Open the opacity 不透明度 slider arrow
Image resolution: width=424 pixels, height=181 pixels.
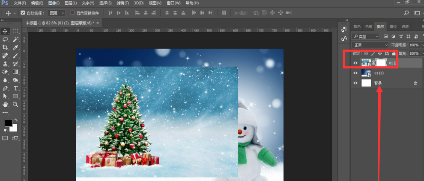click(423, 45)
